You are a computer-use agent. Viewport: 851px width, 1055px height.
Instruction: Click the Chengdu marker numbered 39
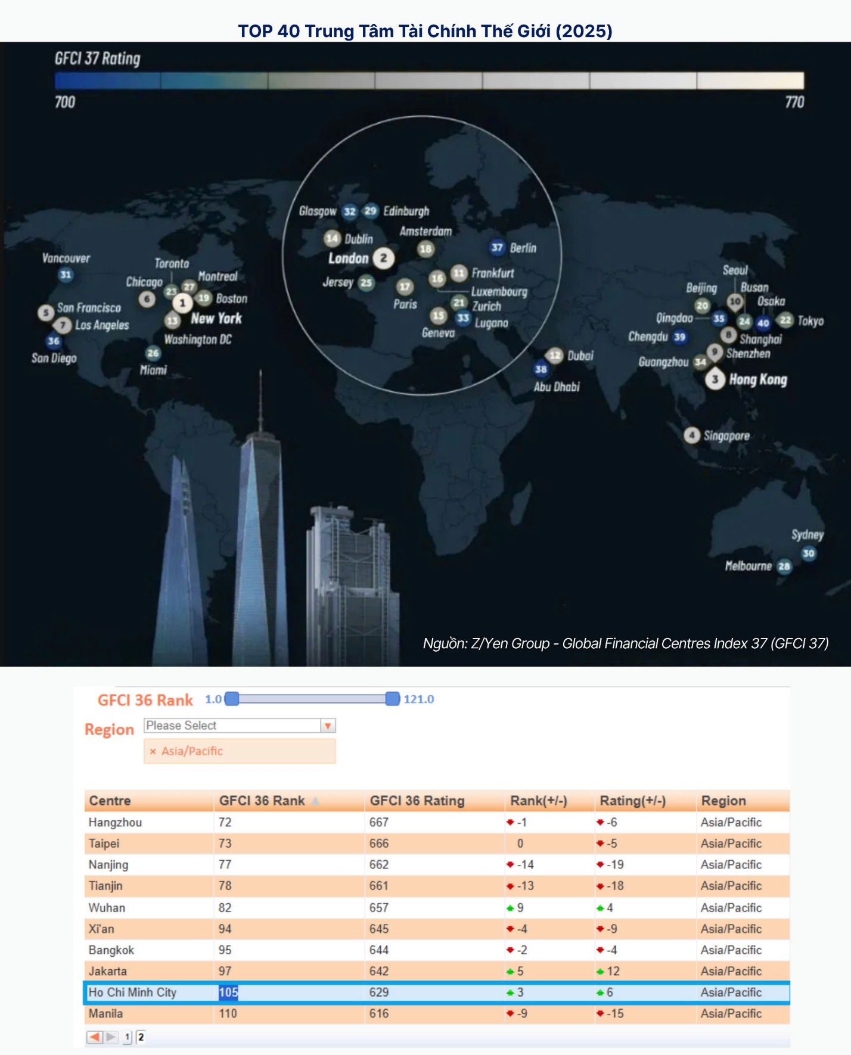pos(679,337)
